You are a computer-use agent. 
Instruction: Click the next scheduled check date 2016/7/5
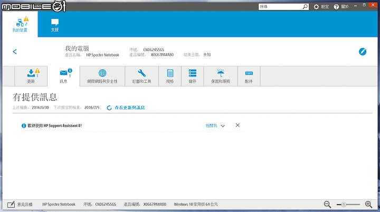(92, 108)
